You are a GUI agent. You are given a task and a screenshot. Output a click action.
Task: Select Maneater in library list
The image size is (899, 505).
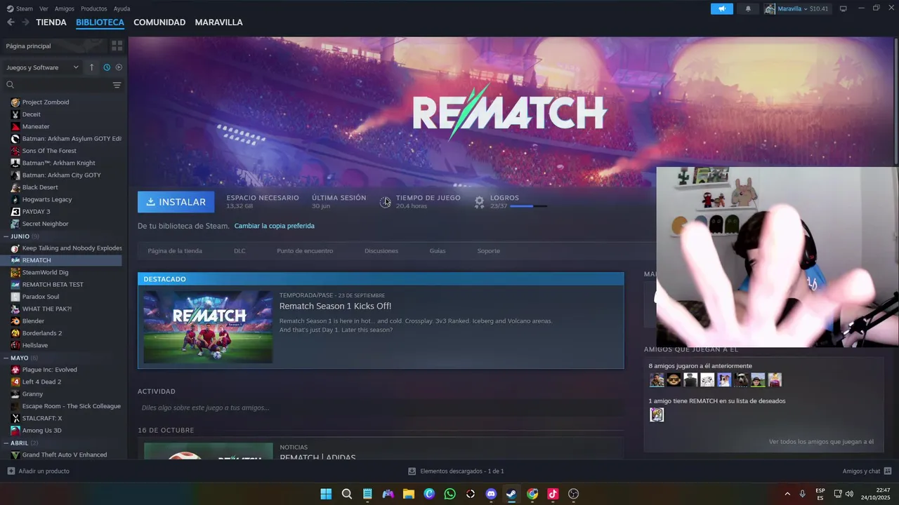click(36, 127)
